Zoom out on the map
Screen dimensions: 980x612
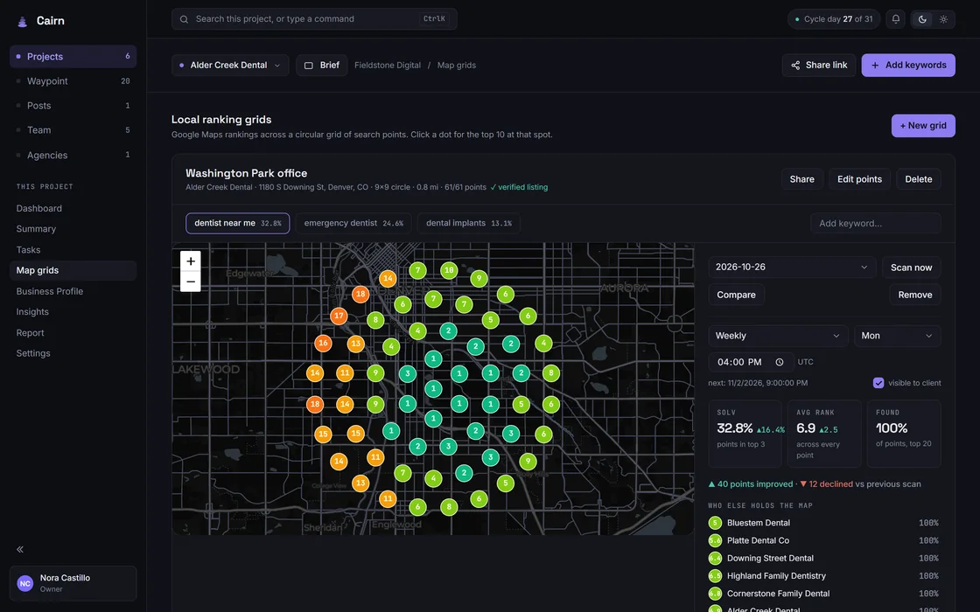click(191, 282)
